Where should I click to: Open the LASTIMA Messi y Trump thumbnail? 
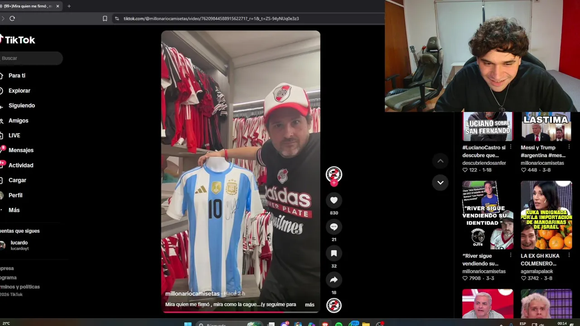click(546, 126)
